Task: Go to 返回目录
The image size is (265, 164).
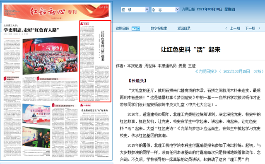Action: (184, 29)
